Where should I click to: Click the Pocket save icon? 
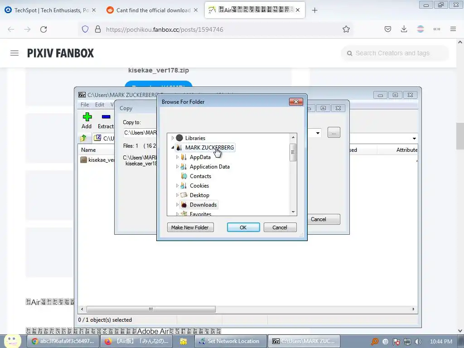388,29
